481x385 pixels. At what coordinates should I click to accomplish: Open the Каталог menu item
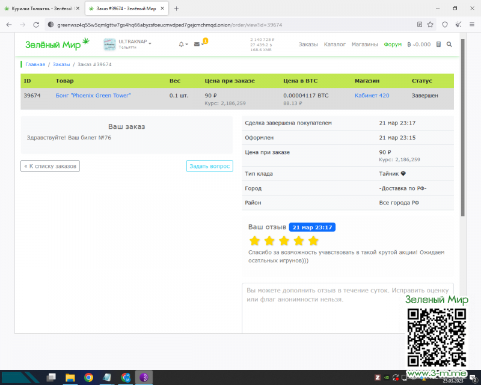coord(335,45)
